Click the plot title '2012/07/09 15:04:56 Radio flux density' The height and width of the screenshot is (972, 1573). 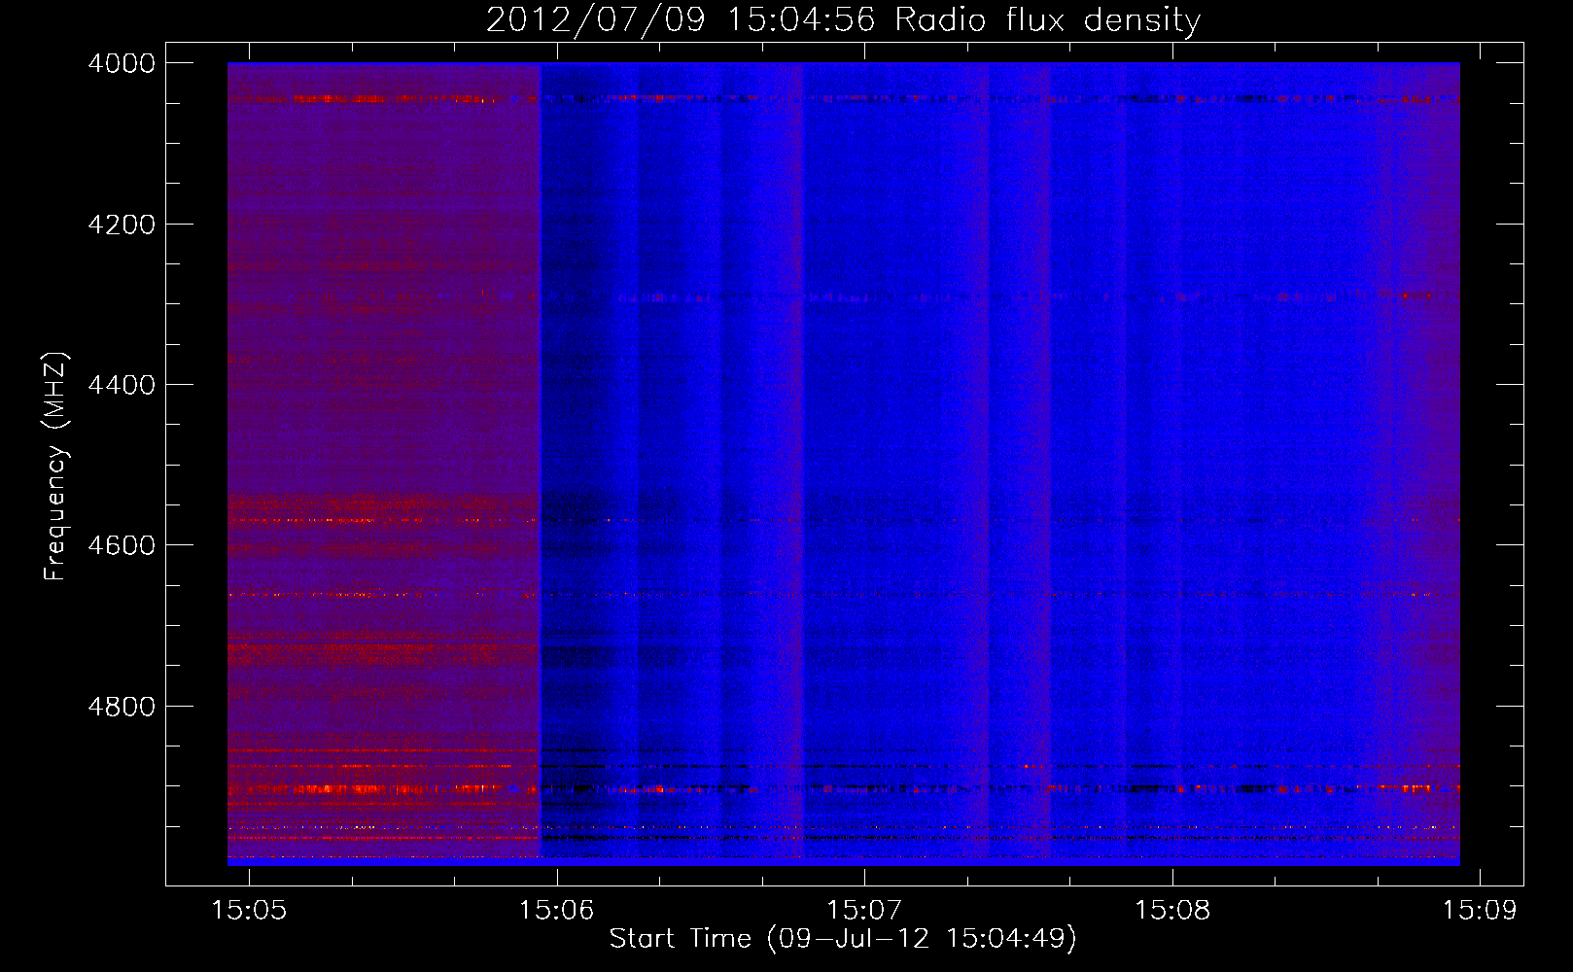pos(843,20)
